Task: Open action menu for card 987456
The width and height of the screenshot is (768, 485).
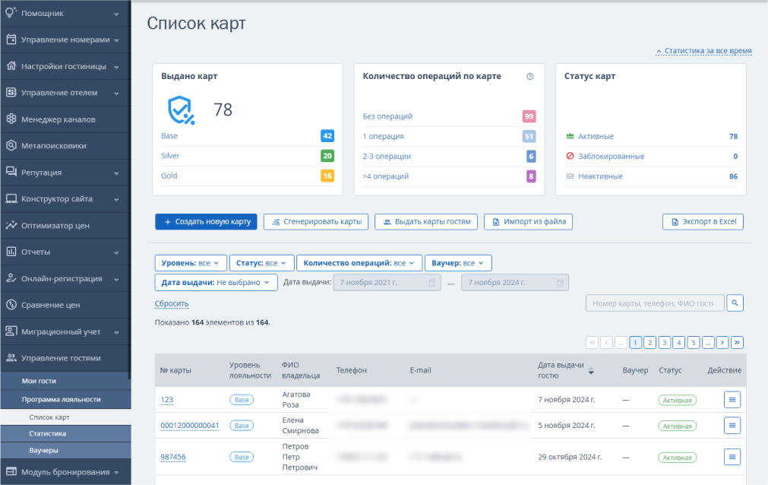Action: 732,457
